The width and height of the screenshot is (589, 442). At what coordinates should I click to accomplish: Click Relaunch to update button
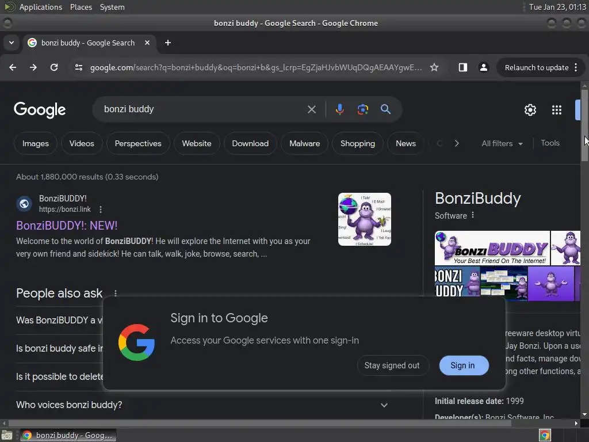coord(537,68)
